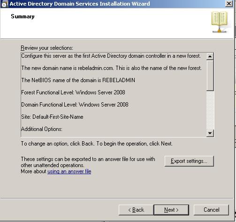
Task: Select the 'new domain name is rebeladmin.com' line
Action: click(x=111, y=68)
